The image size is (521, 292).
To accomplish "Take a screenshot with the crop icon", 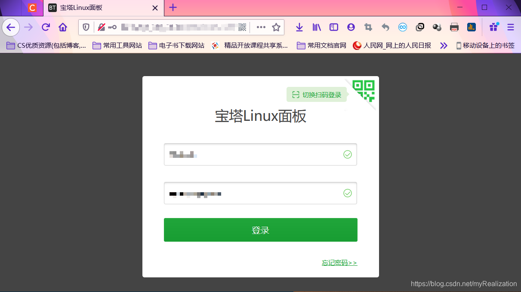I will click(x=368, y=28).
